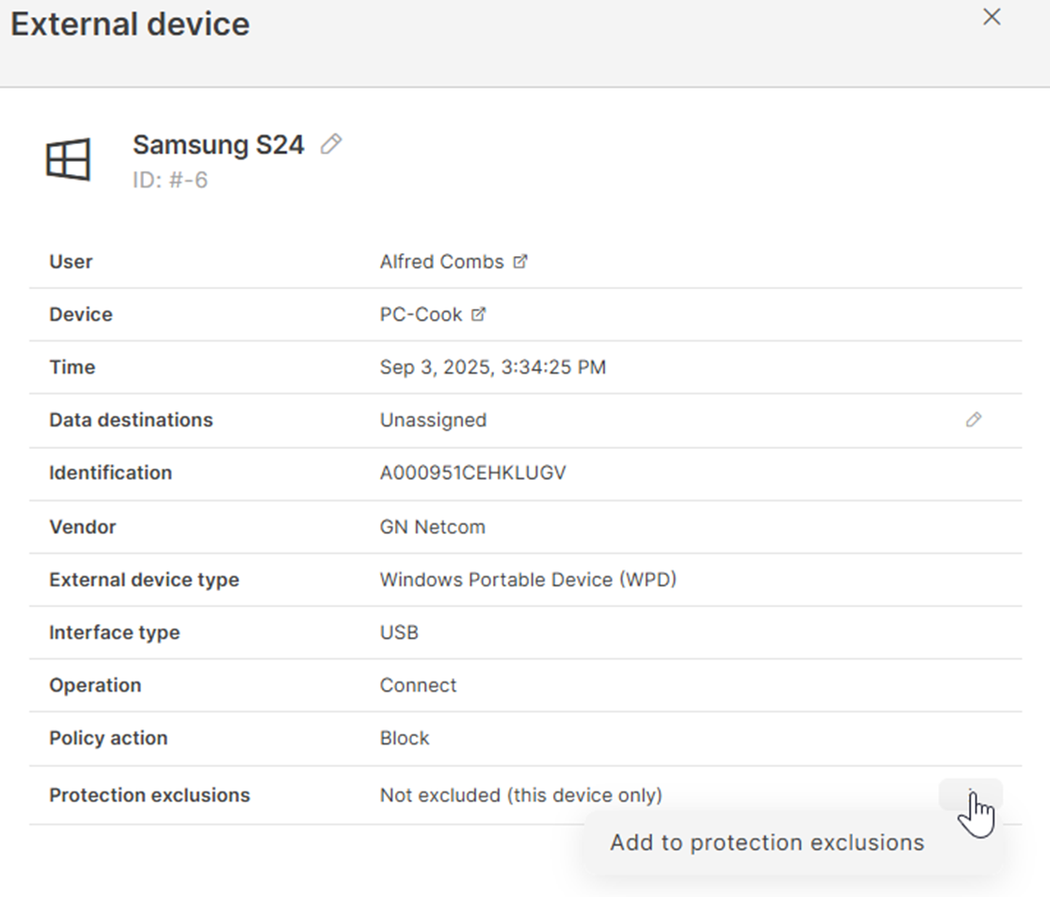Image resolution: width=1050 pixels, height=897 pixels.
Task: Open the Protection exclusions more-options button
Action: pos(970,794)
